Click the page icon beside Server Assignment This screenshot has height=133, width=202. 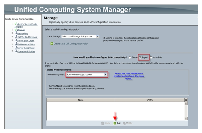[x=16, y=47]
